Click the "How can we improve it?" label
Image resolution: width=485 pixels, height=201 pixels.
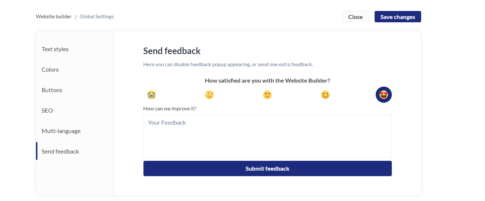[170, 109]
